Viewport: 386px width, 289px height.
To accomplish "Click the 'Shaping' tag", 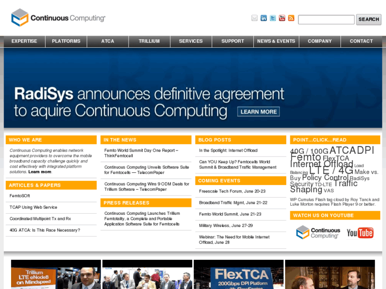I will [306, 189].
